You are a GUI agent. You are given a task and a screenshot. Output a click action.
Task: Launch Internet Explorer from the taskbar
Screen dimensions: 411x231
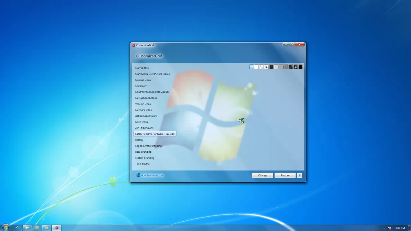point(17,227)
